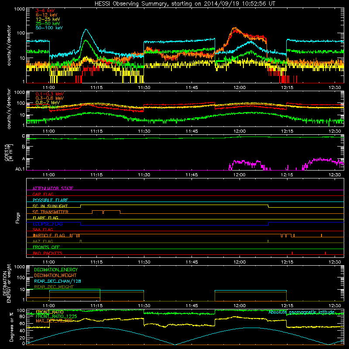Click the REAR_DEC_WEIGHT legend label
The image size is (349, 349).
pyautogui.click(x=54, y=287)
